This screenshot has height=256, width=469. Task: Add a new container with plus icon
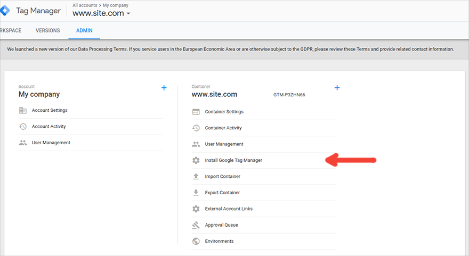337,88
